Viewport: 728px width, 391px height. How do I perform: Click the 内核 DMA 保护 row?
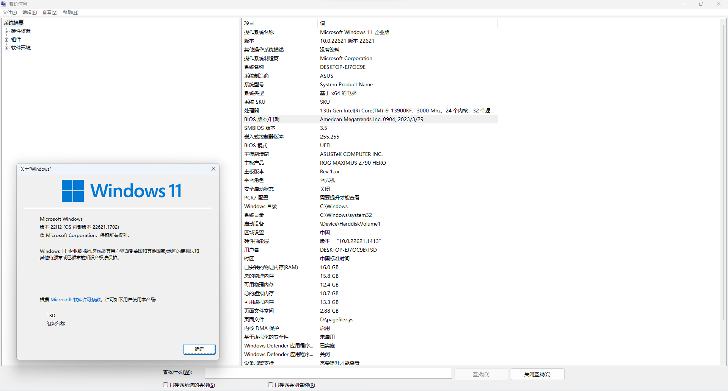tap(370, 328)
